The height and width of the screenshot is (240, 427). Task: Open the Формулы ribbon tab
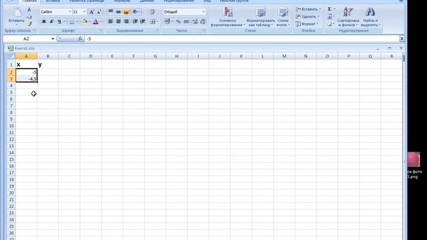(x=121, y=1)
